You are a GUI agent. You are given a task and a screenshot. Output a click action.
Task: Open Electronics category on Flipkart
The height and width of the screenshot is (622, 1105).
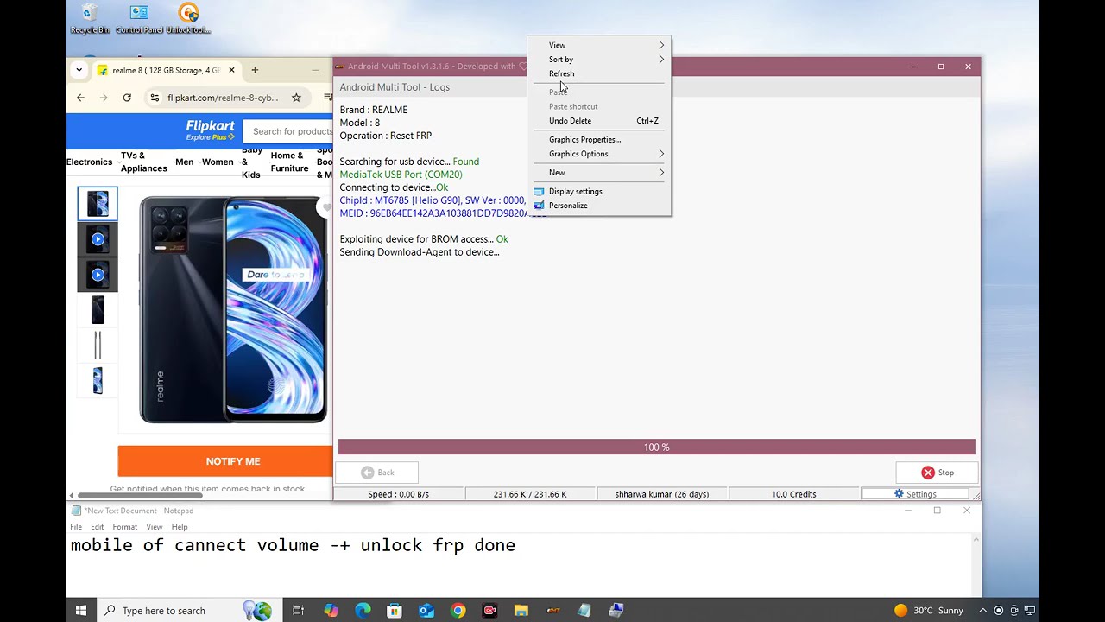pos(90,162)
